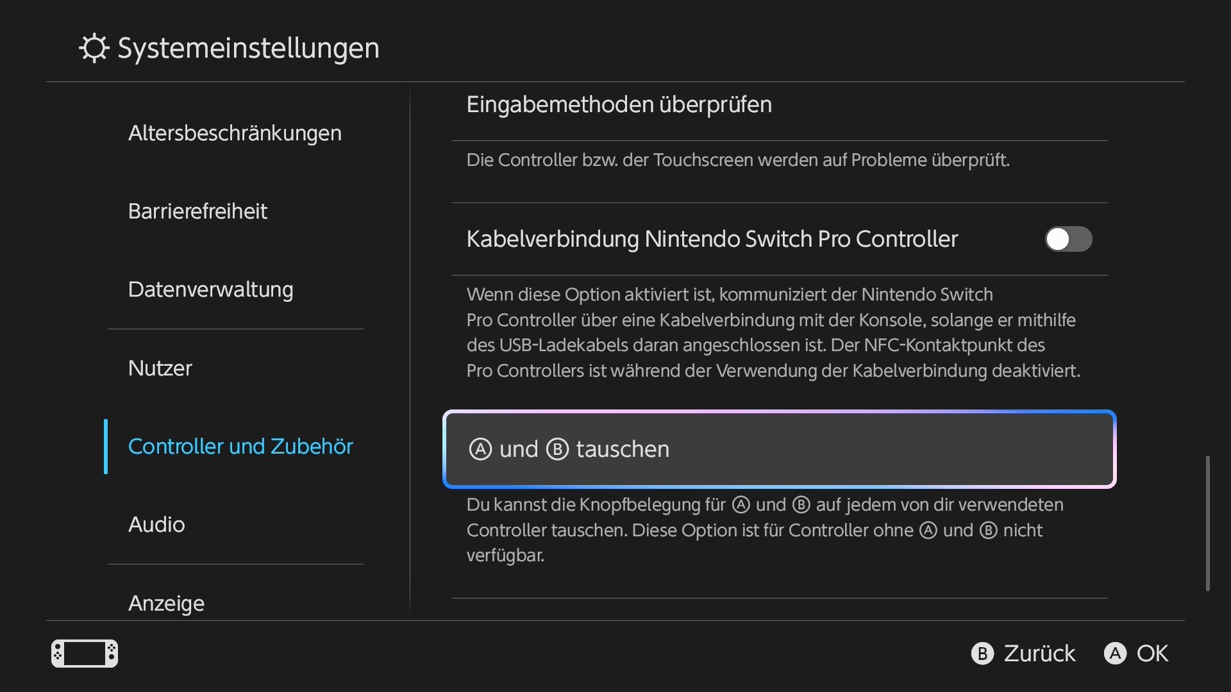1231x692 pixels.
Task: Open Datenverwaltung settings category
Action: pos(210,290)
